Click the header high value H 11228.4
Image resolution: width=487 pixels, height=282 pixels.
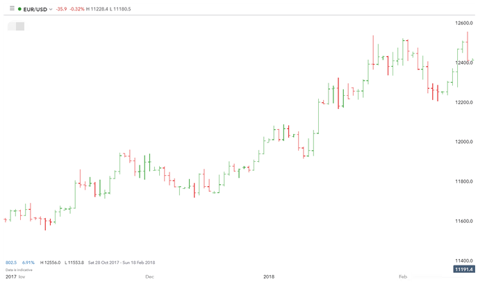point(115,8)
